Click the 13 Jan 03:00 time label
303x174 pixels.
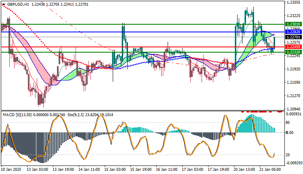[x=37, y=170]
